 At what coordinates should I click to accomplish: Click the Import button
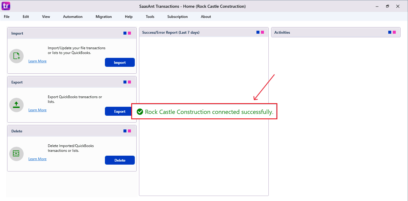point(120,62)
